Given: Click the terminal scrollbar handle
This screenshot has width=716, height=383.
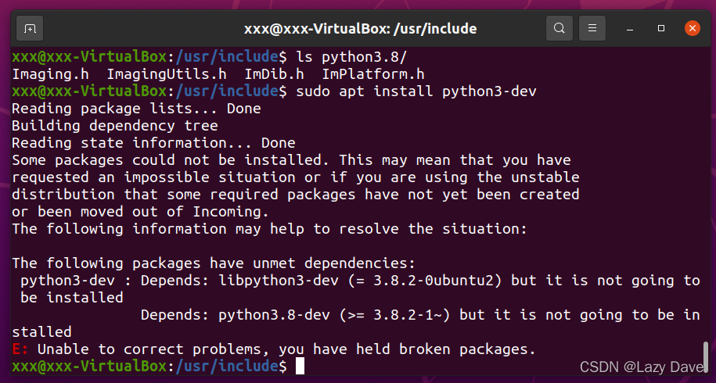Looking at the screenshot, I should click(706, 357).
